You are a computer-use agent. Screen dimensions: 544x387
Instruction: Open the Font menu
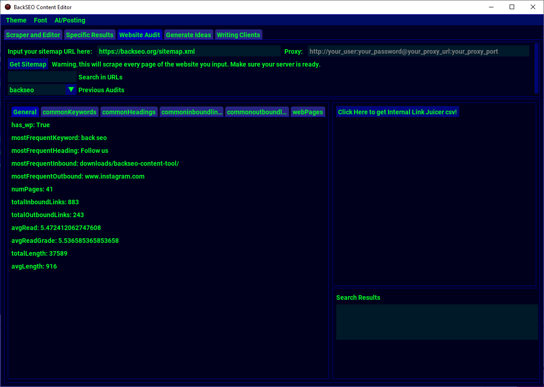(40, 20)
